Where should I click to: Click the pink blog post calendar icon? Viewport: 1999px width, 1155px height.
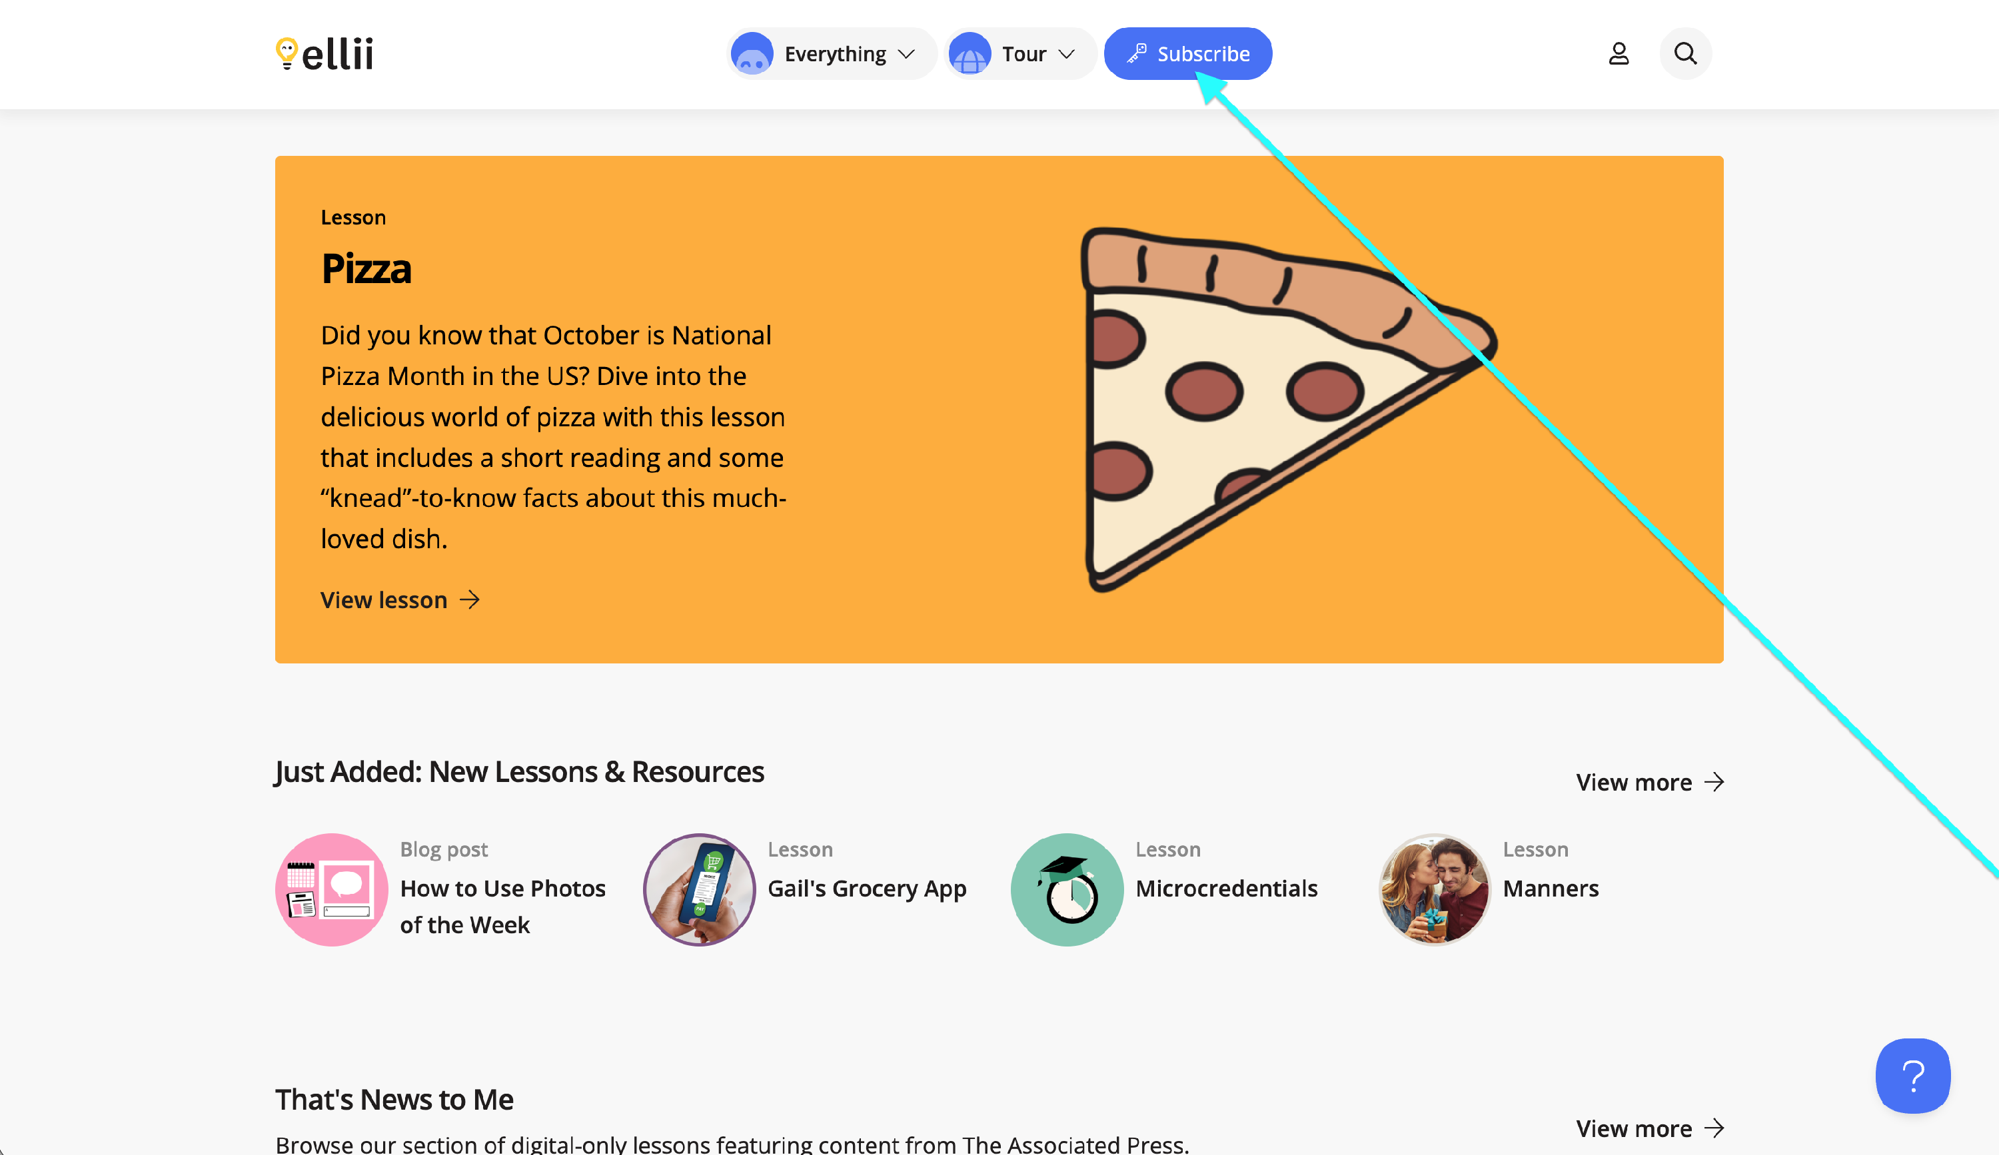pos(332,889)
